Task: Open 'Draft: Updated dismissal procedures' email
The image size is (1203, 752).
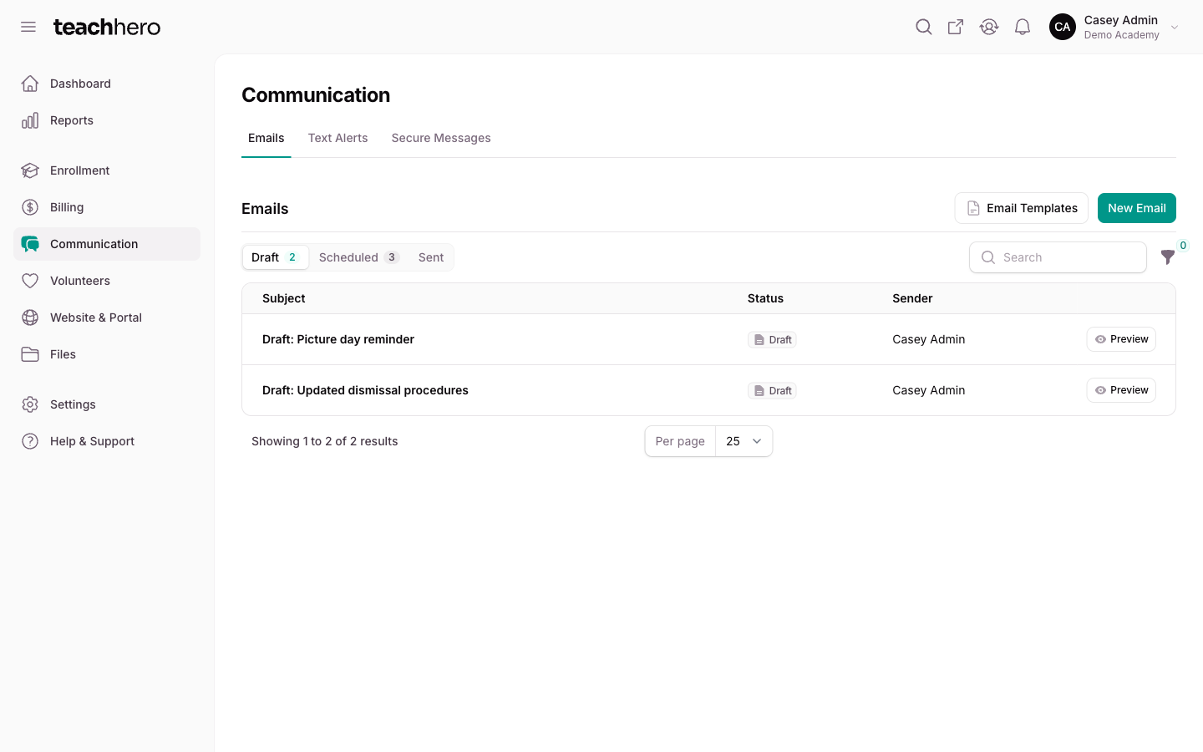Action: 365,390
